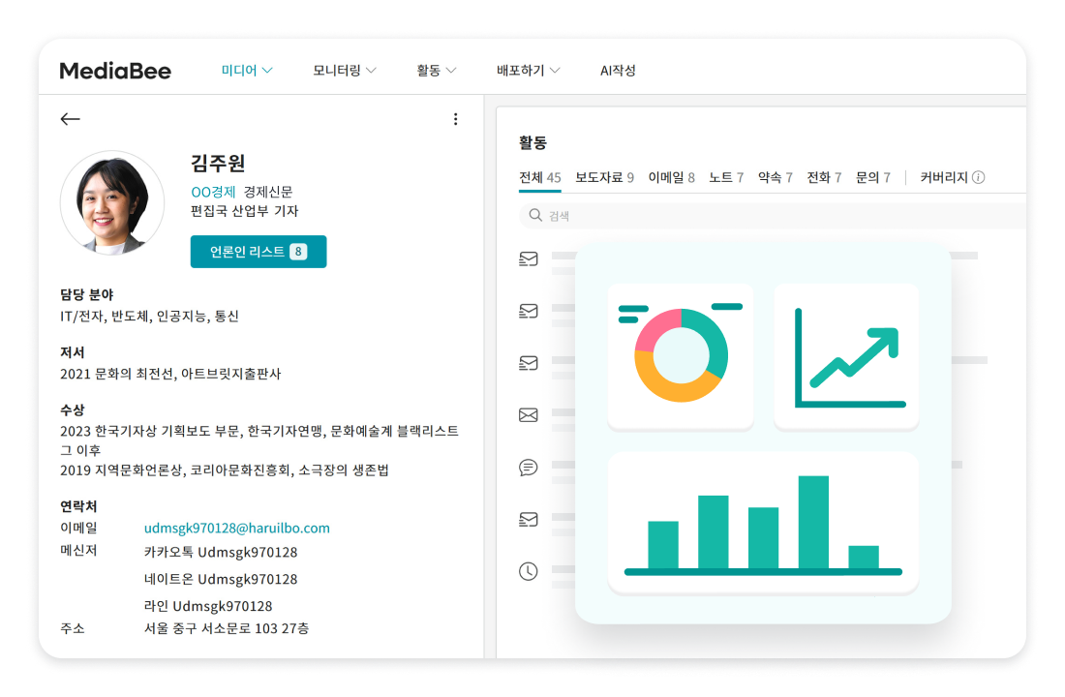This screenshot has height=697, width=1065.
Task: Expand the 미디어 dropdown menu
Action: tap(247, 70)
